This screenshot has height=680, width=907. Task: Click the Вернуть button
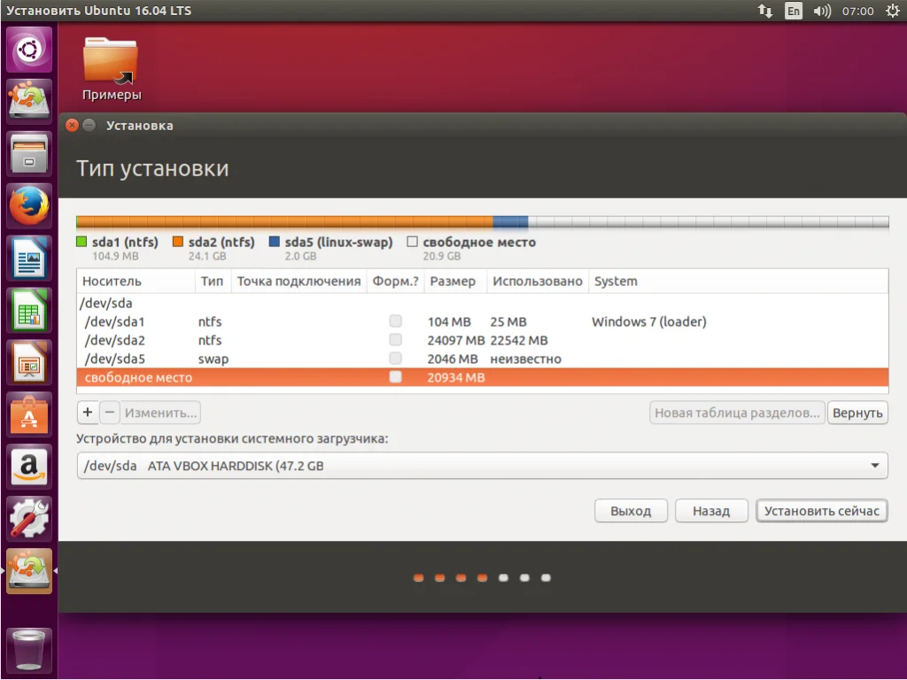click(x=857, y=413)
